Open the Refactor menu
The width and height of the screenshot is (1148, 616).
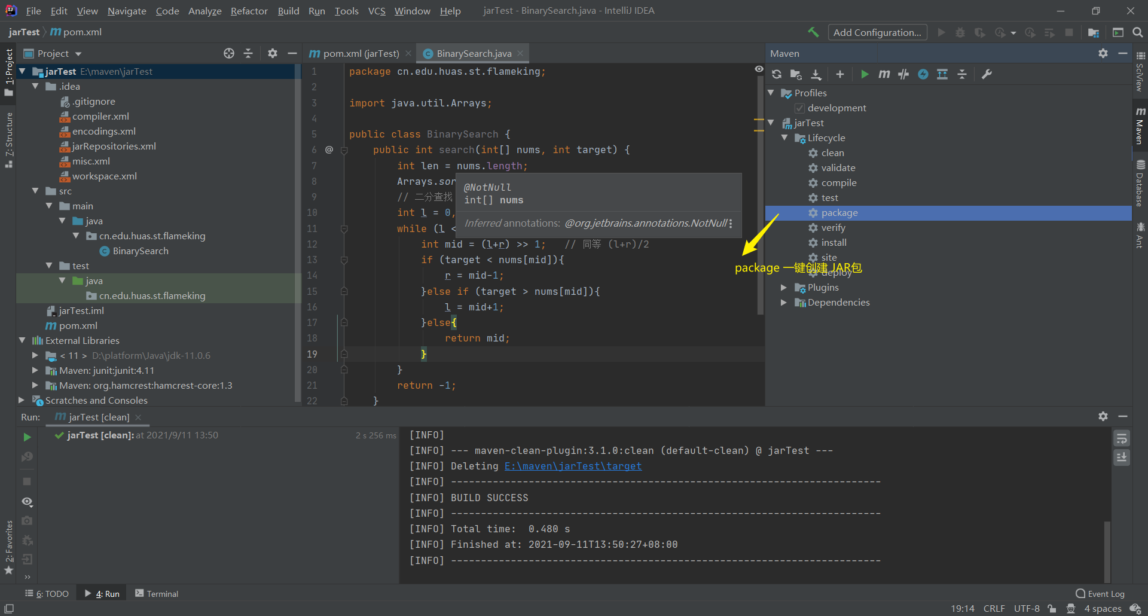(x=249, y=11)
